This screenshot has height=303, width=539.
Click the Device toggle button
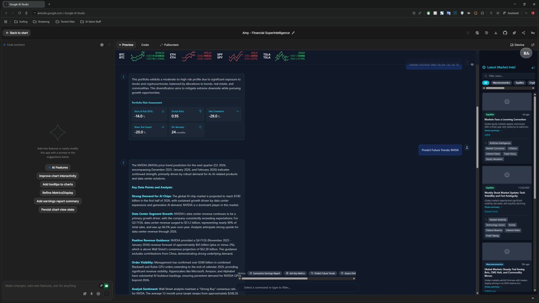click(517, 45)
